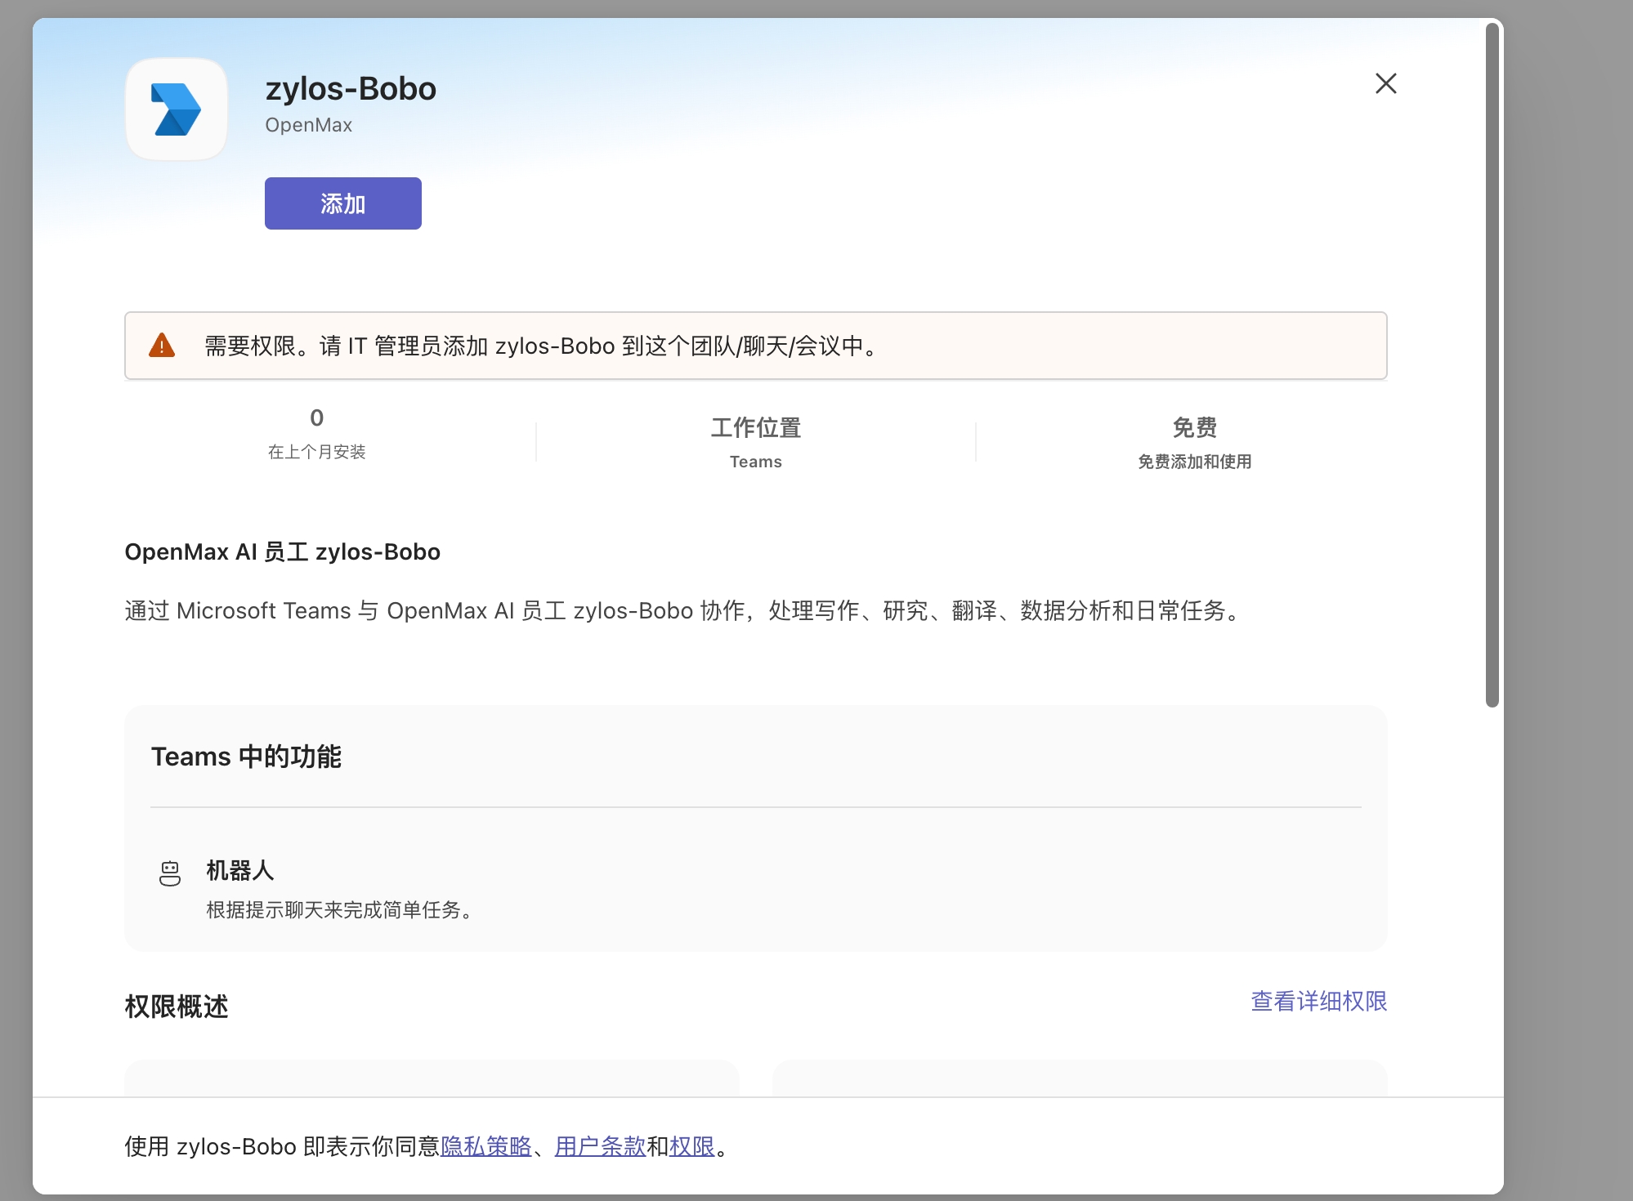
Task: Click the OpenMax publisher name
Action: [308, 125]
